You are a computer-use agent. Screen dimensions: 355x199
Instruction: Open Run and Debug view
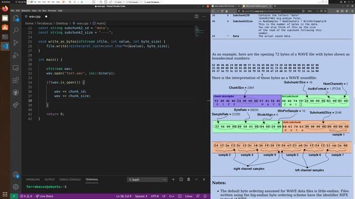(16, 55)
